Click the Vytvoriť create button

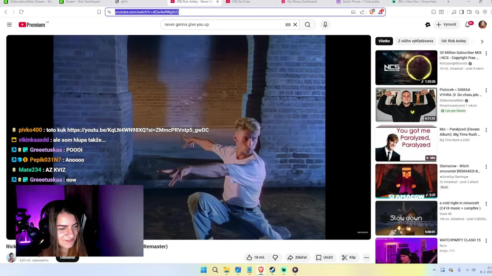tap(446, 25)
